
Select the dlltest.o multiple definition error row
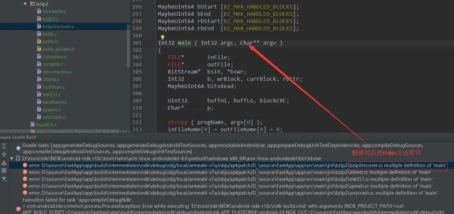click(232, 172)
